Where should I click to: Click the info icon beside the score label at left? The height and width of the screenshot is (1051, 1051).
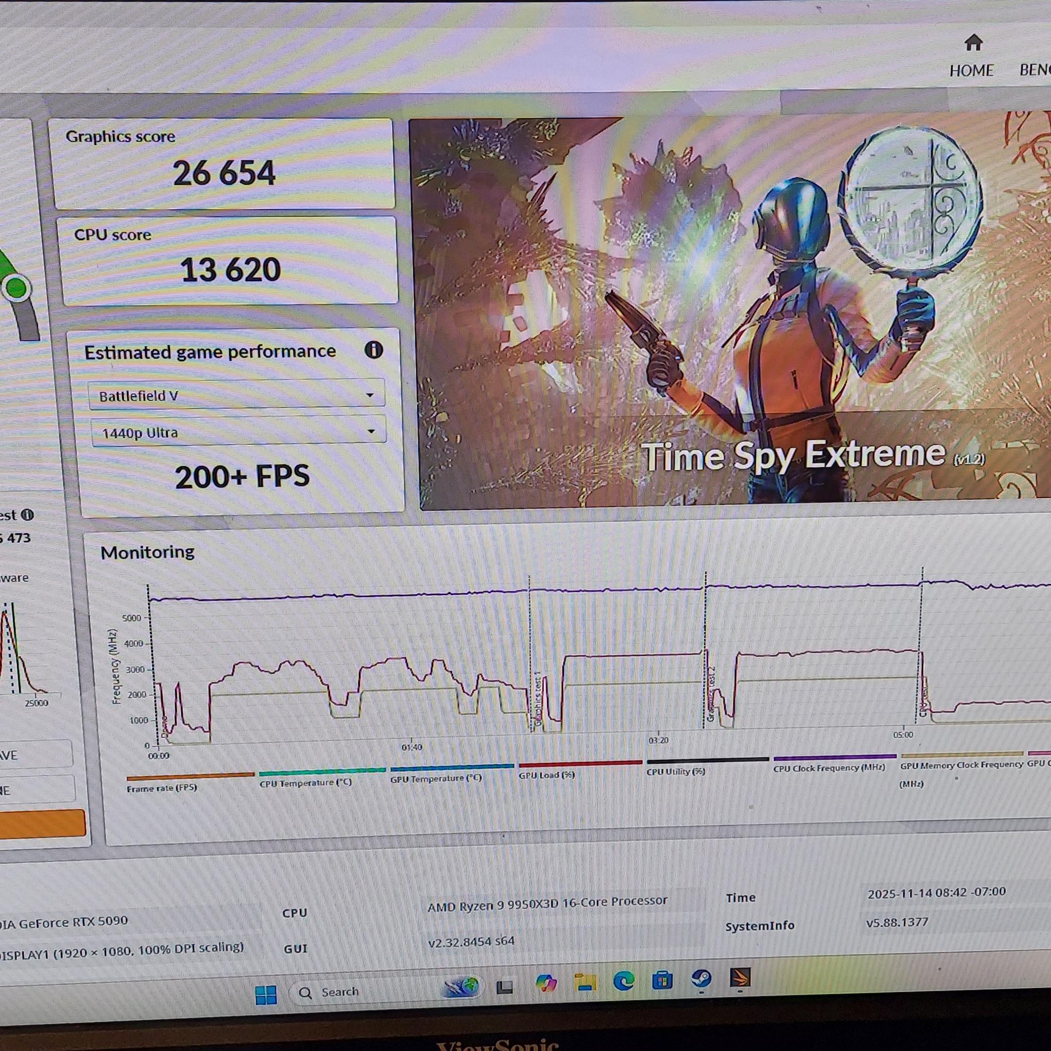[x=27, y=514]
